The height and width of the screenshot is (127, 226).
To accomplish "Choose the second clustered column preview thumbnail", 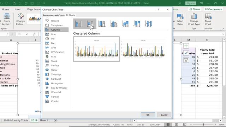I will click(143, 49).
